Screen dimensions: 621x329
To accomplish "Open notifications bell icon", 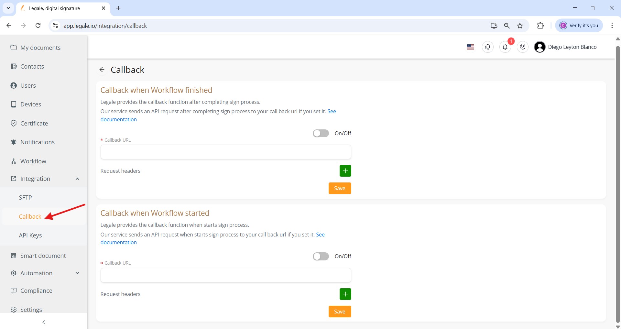I will click(505, 47).
